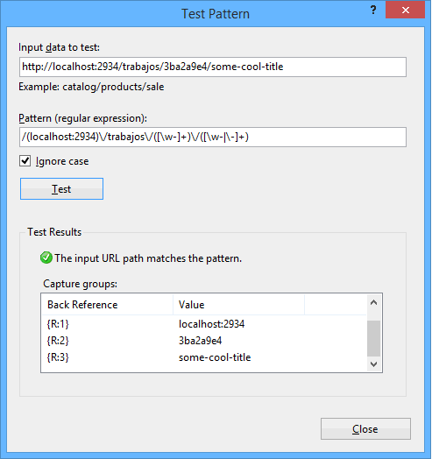The width and height of the screenshot is (432, 459).
Task: Close dialog with the red X button
Action: click(406, 10)
